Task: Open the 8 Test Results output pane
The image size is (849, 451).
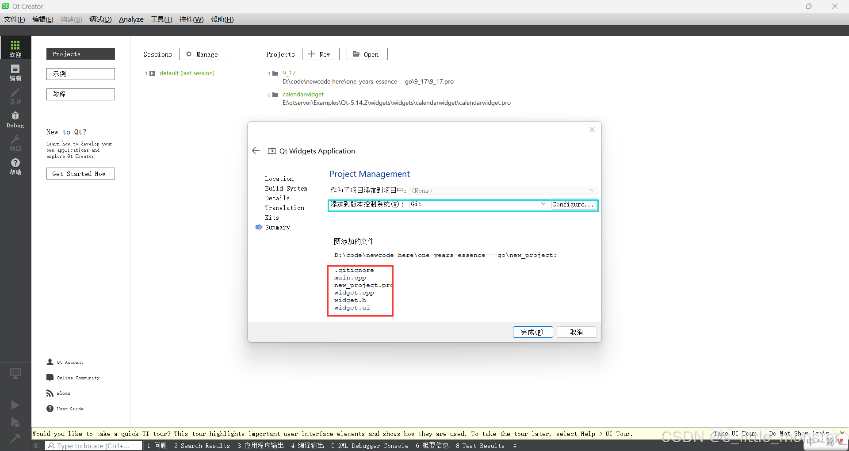Action: pyautogui.click(x=480, y=446)
